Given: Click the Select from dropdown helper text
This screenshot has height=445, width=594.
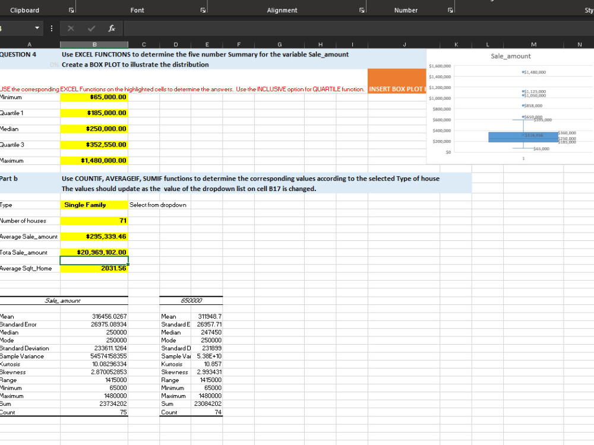Looking at the screenshot, I should click(159, 205).
